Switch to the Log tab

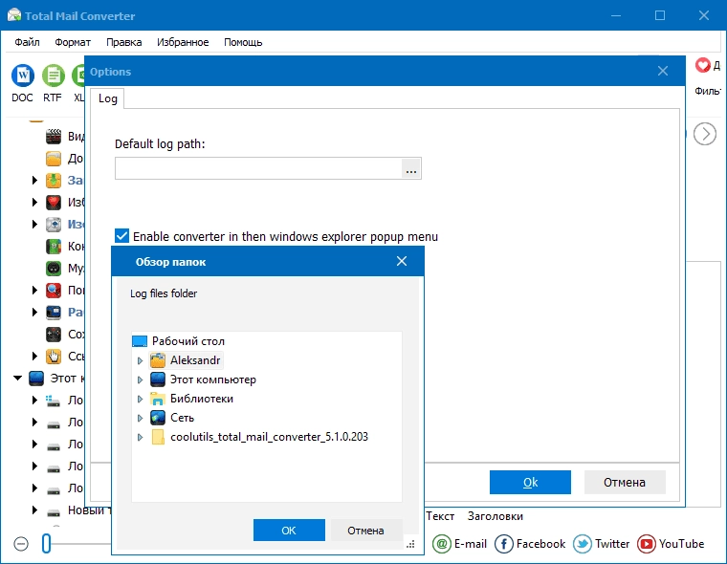coord(107,98)
